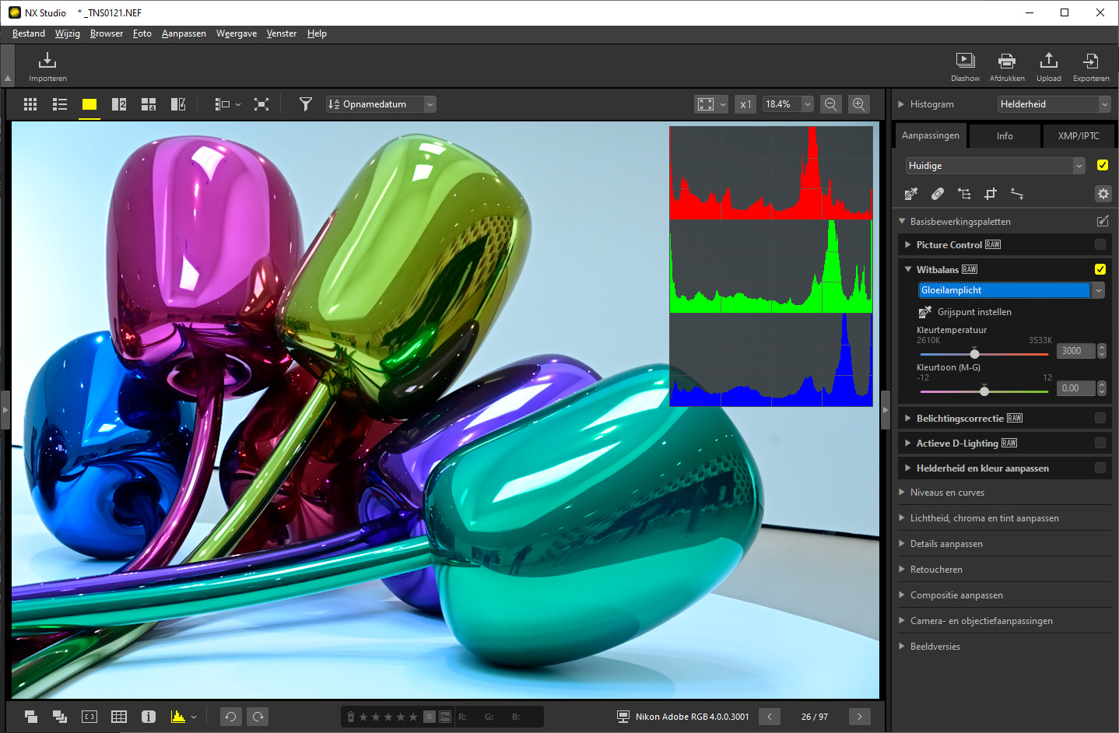
Task: Zoom in with the magnifier plus
Action: pyautogui.click(x=859, y=104)
